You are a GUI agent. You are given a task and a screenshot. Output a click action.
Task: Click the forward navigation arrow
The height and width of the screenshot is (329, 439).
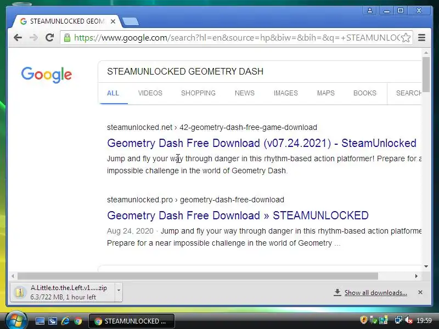click(x=33, y=37)
